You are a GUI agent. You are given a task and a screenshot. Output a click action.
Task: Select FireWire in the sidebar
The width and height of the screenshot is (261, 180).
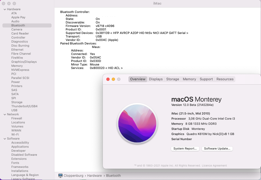coord(17,58)
